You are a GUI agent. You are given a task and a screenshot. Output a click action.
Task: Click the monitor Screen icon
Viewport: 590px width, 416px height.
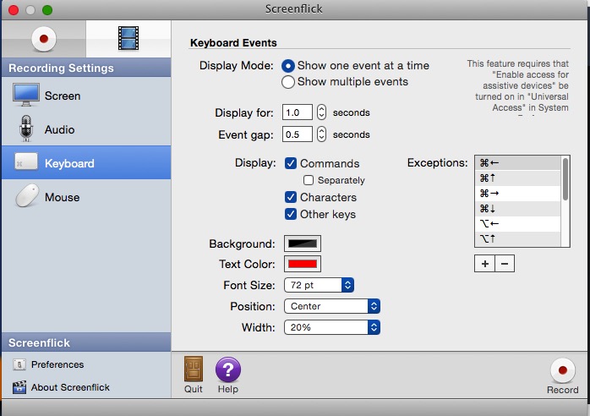click(x=26, y=95)
